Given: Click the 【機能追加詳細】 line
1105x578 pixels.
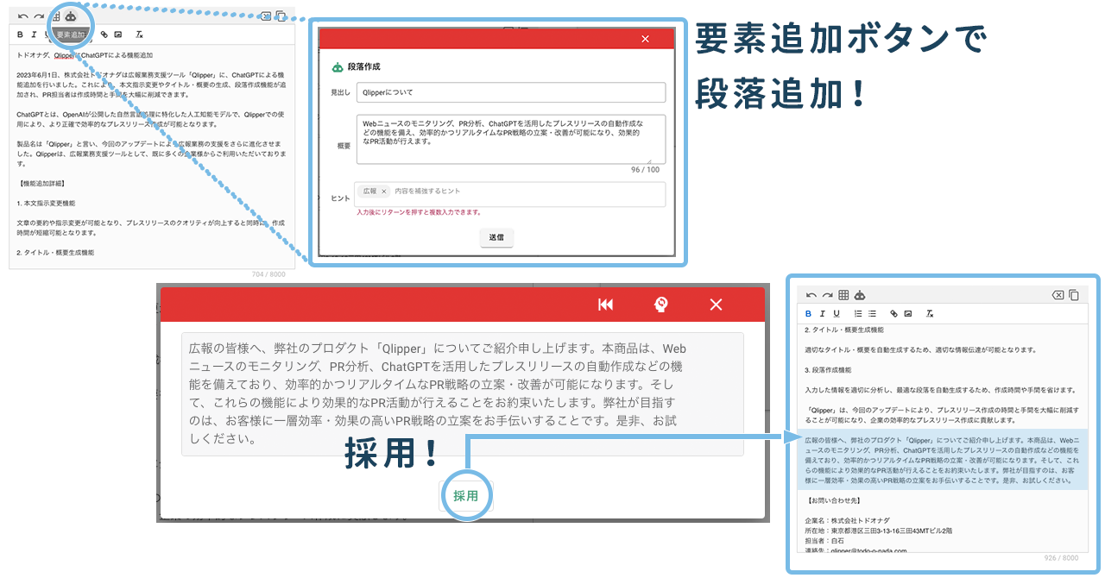Looking at the screenshot, I should point(41,184).
